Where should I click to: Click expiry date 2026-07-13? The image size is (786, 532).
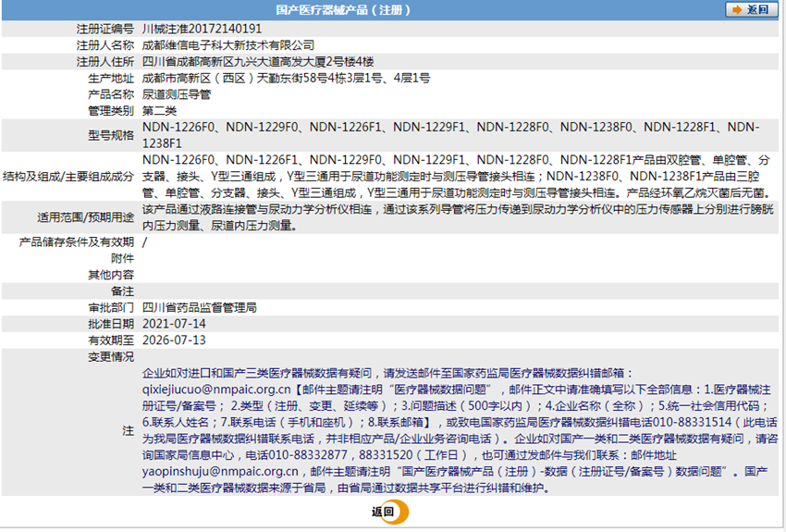(x=174, y=340)
